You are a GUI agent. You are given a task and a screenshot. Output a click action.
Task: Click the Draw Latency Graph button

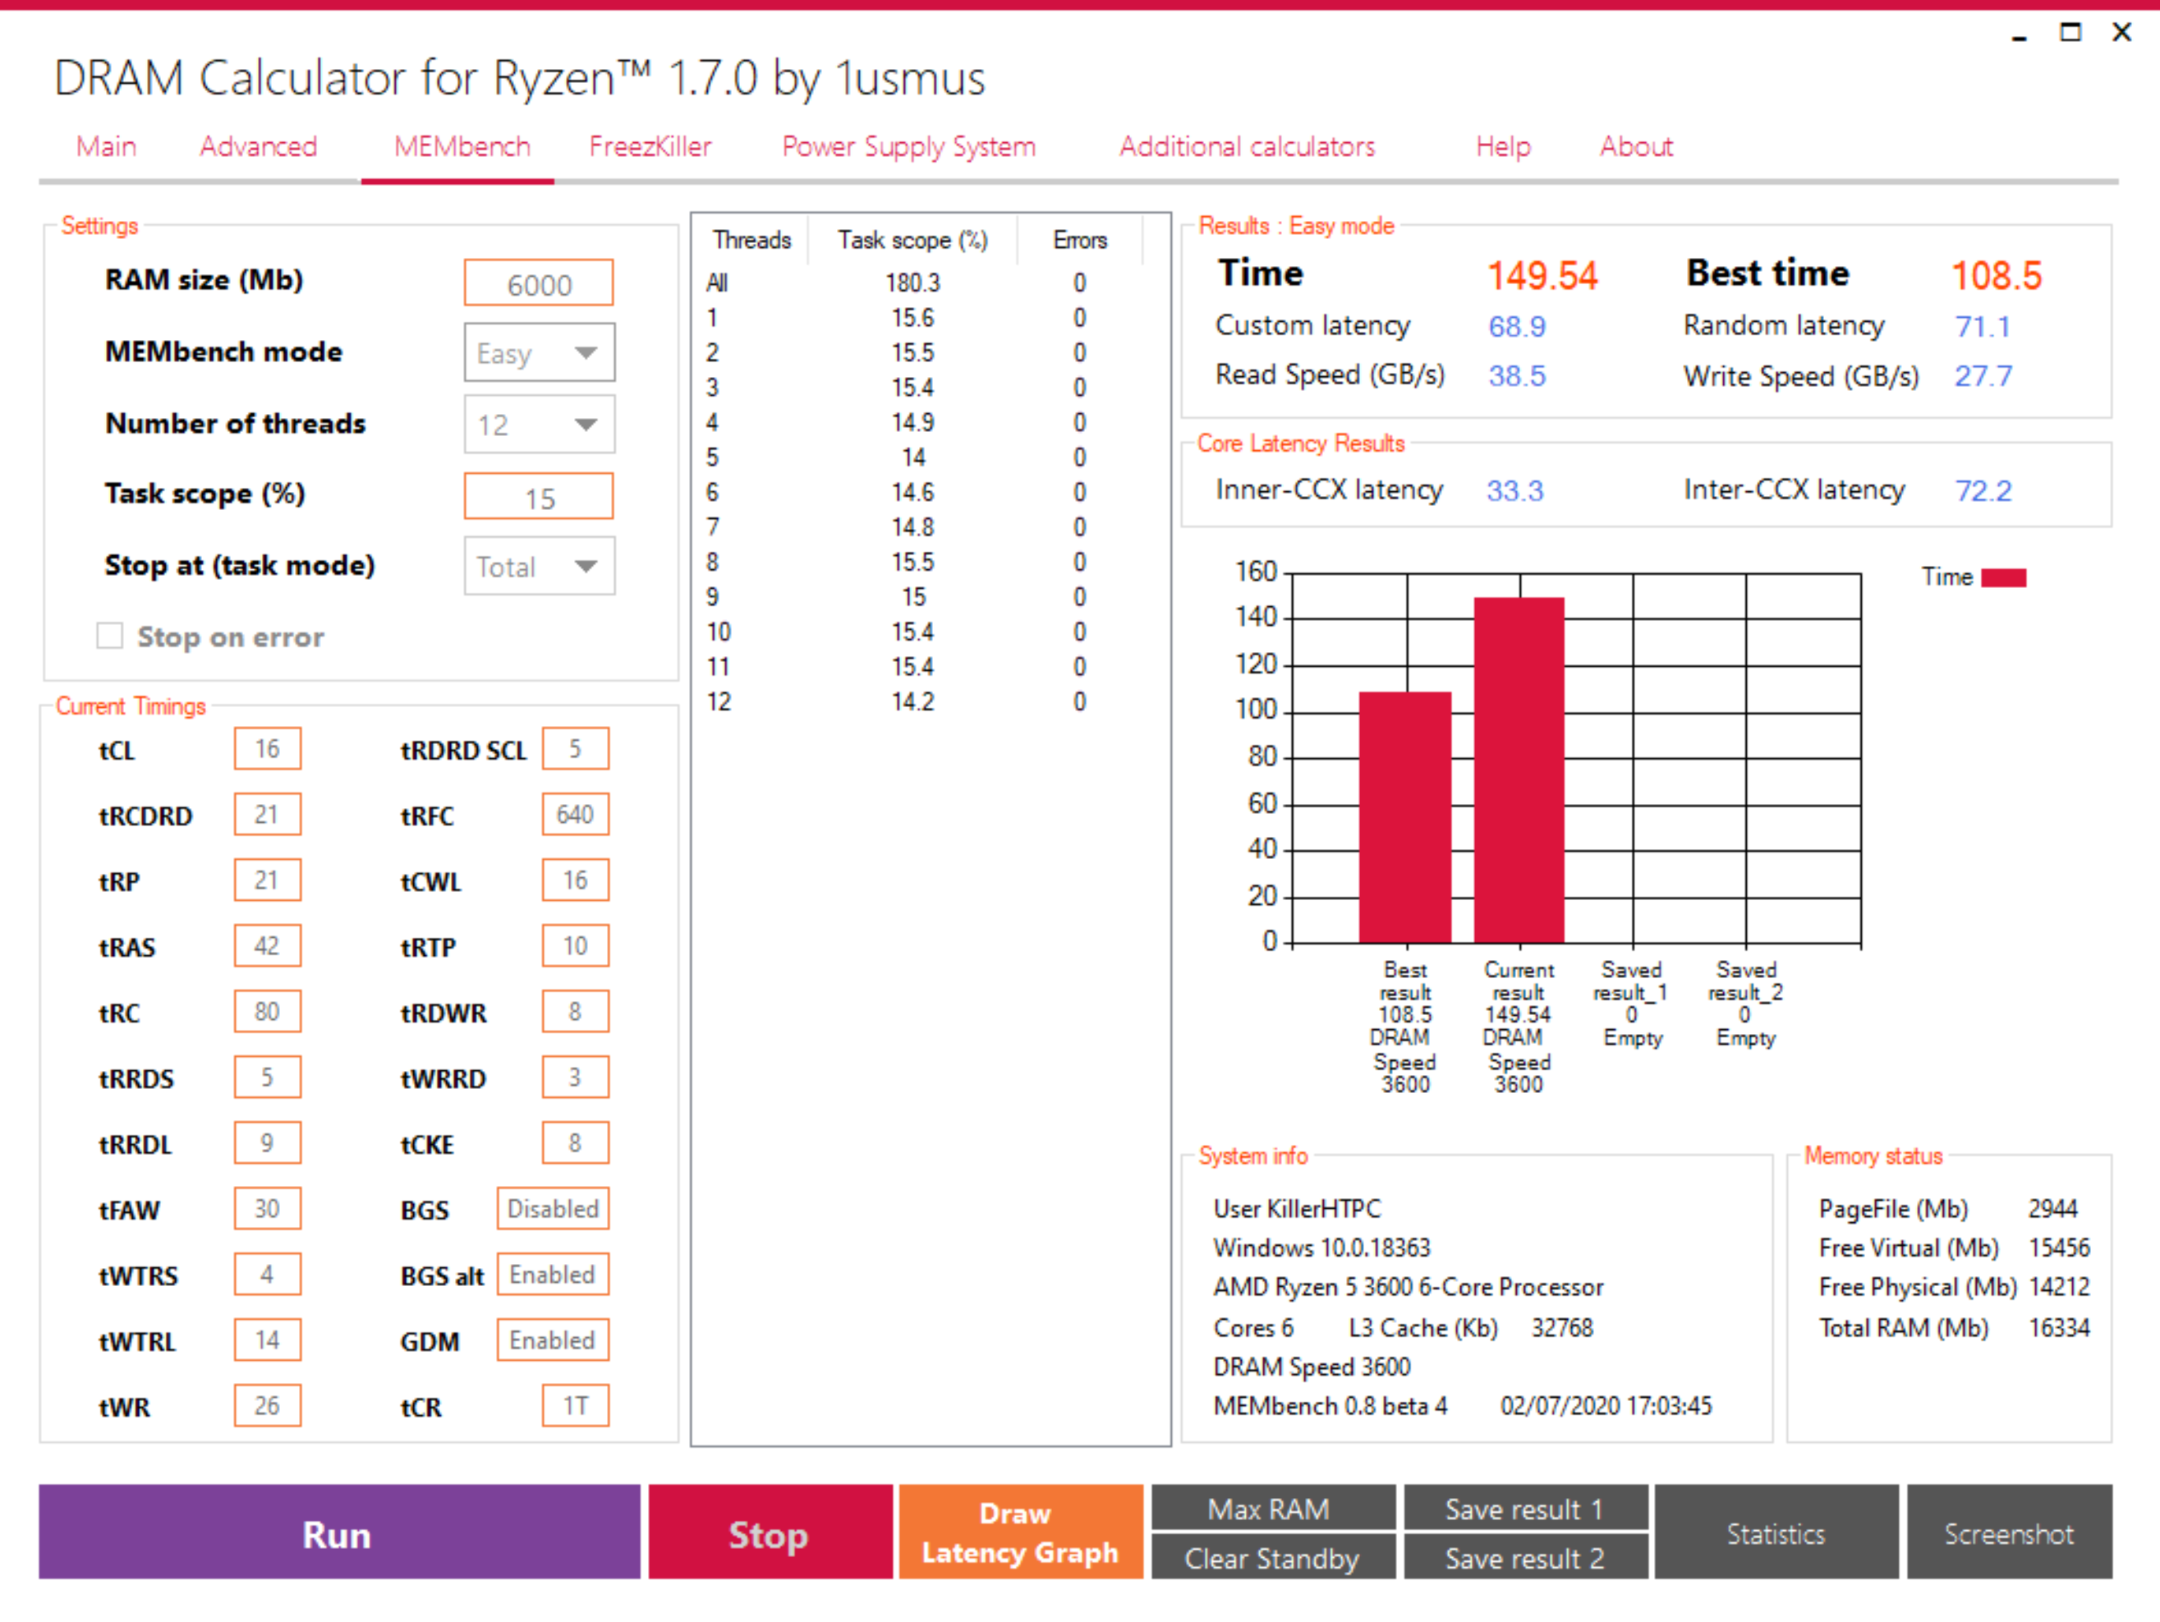click(x=1019, y=1533)
